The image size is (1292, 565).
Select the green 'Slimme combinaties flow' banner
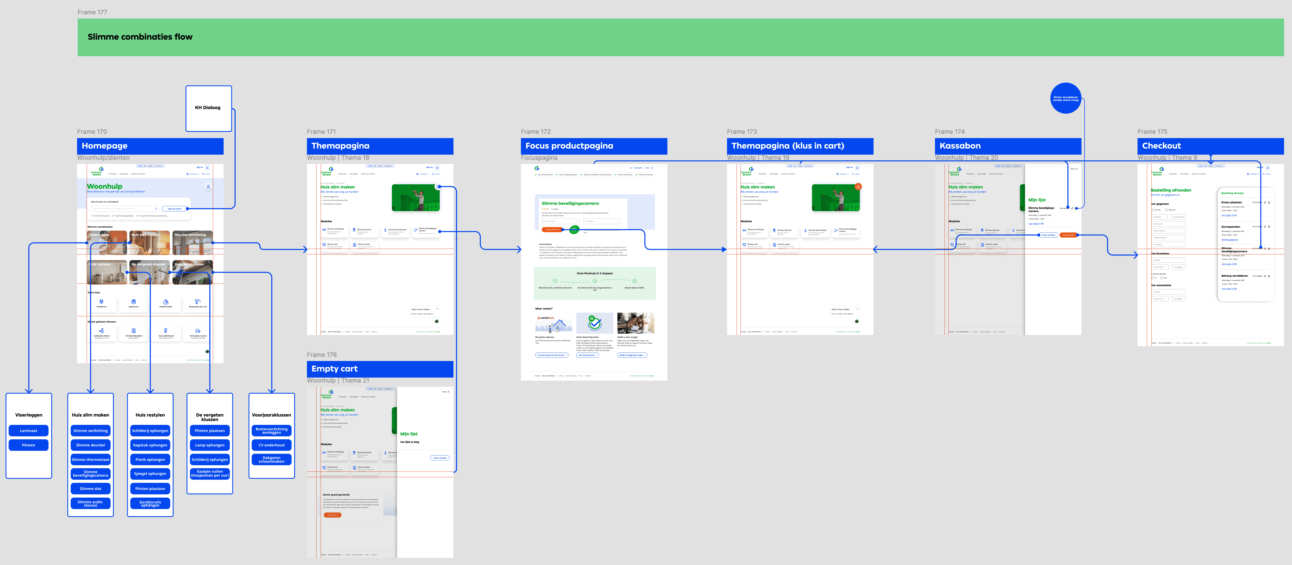(680, 37)
